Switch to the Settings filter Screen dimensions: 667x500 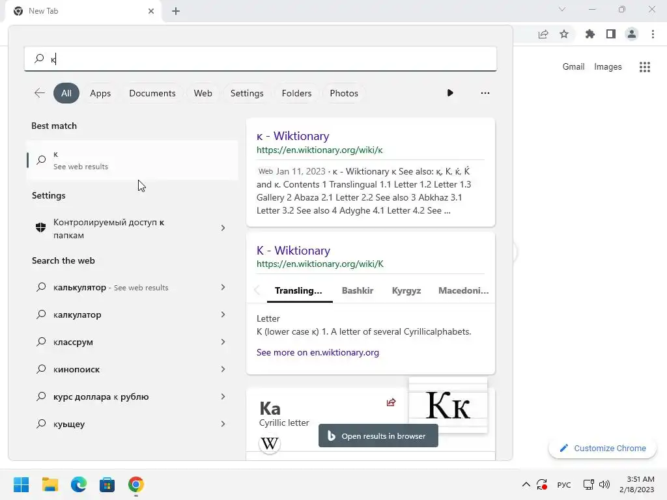click(247, 93)
